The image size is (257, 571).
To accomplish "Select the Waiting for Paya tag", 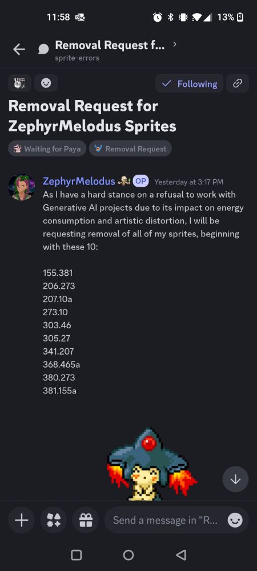I will [x=47, y=148].
